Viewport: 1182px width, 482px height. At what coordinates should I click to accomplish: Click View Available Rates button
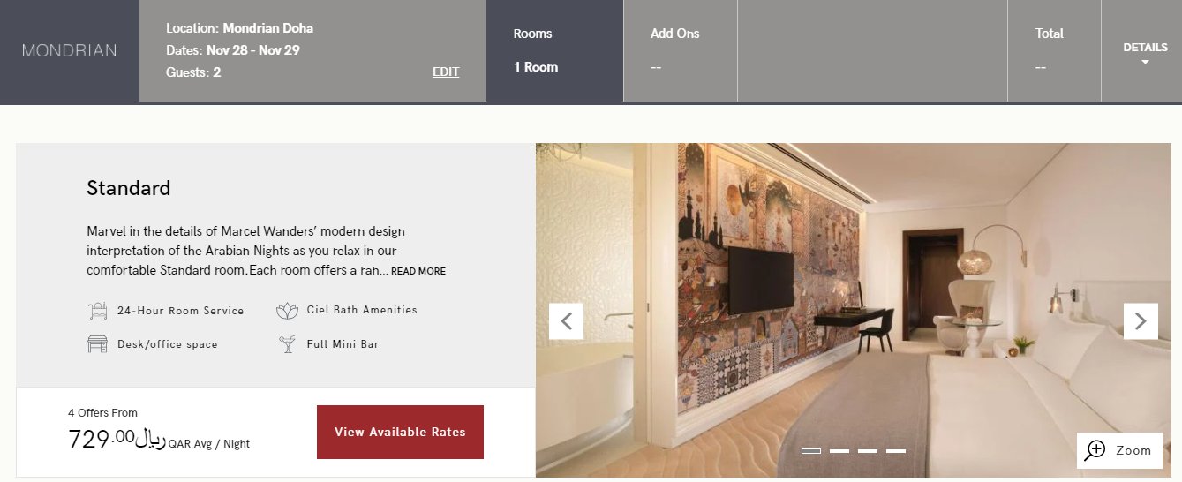click(400, 433)
